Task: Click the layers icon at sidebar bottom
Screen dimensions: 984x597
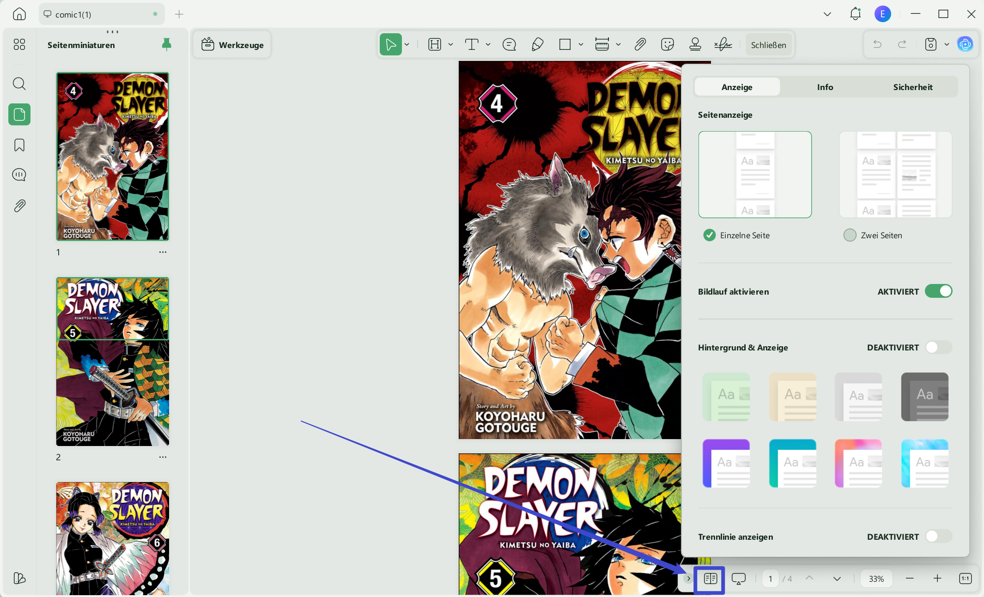Action: [19, 578]
